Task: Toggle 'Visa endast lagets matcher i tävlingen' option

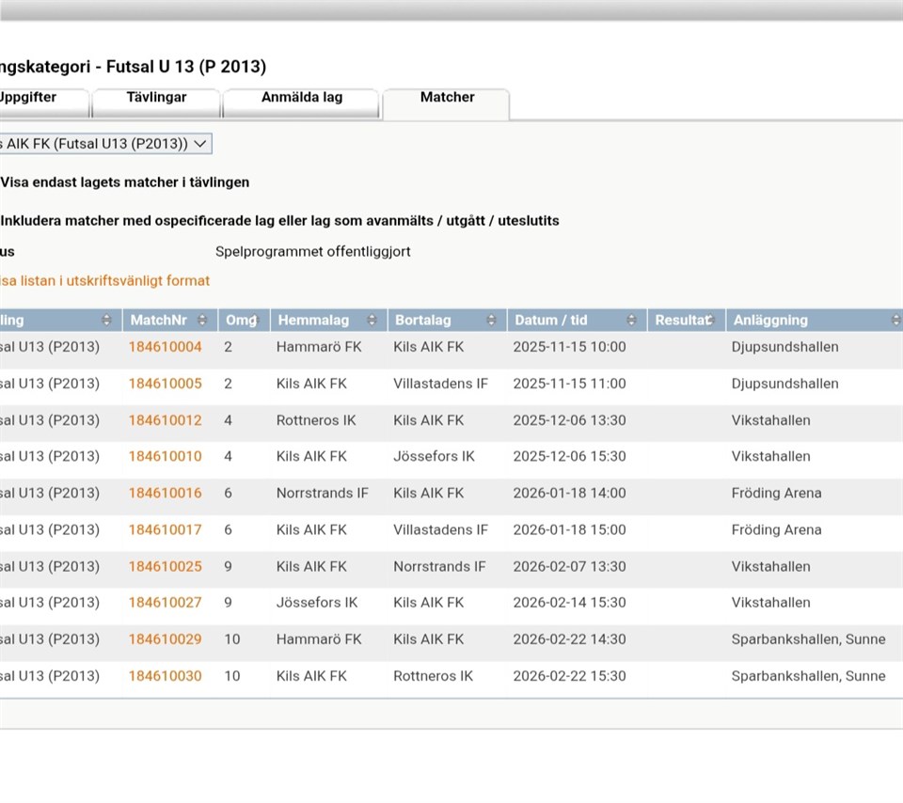Action: click(124, 182)
